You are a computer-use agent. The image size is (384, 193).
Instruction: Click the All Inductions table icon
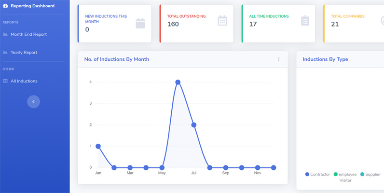click(5, 81)
